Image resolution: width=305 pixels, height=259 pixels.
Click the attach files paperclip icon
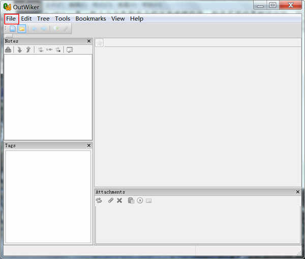(x=110, y=200)
